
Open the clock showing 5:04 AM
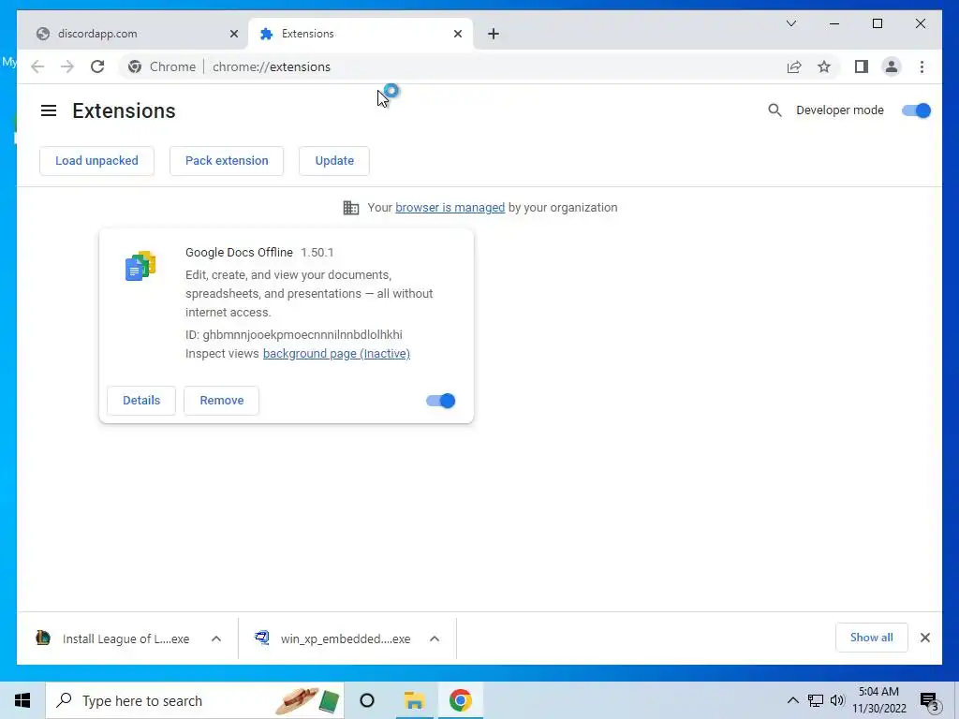878,700
